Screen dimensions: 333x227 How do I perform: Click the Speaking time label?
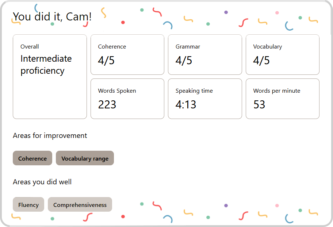[194, 91]
